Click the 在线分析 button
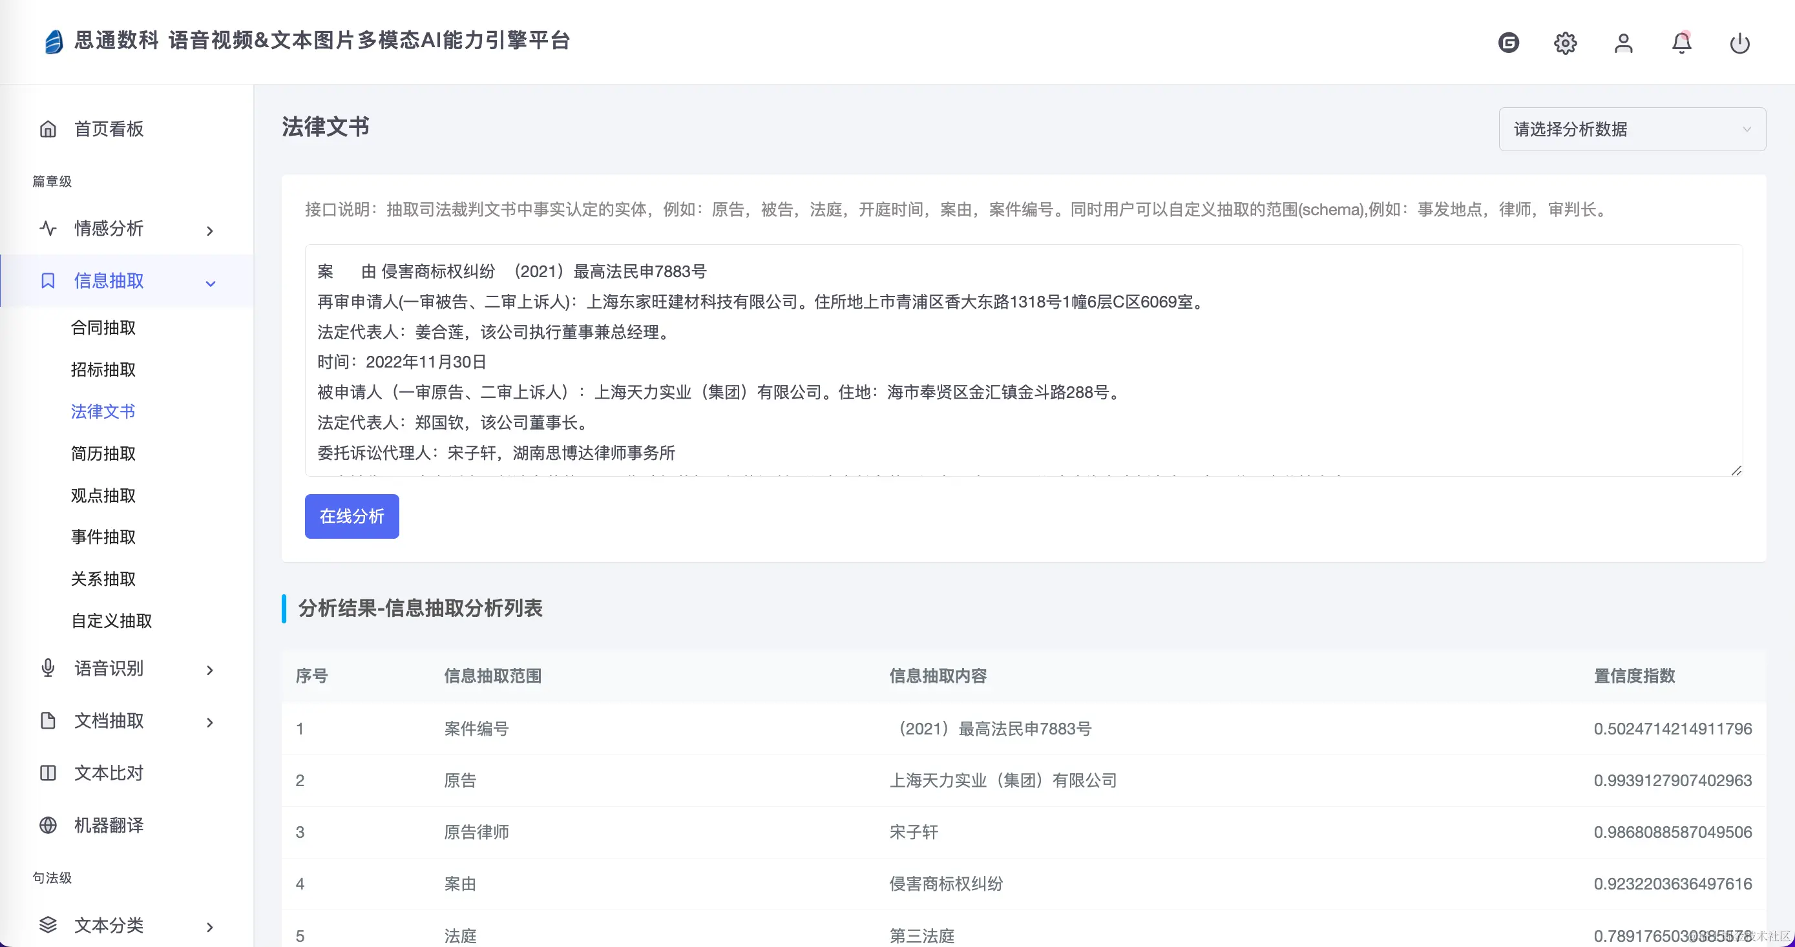 [352, 516]
